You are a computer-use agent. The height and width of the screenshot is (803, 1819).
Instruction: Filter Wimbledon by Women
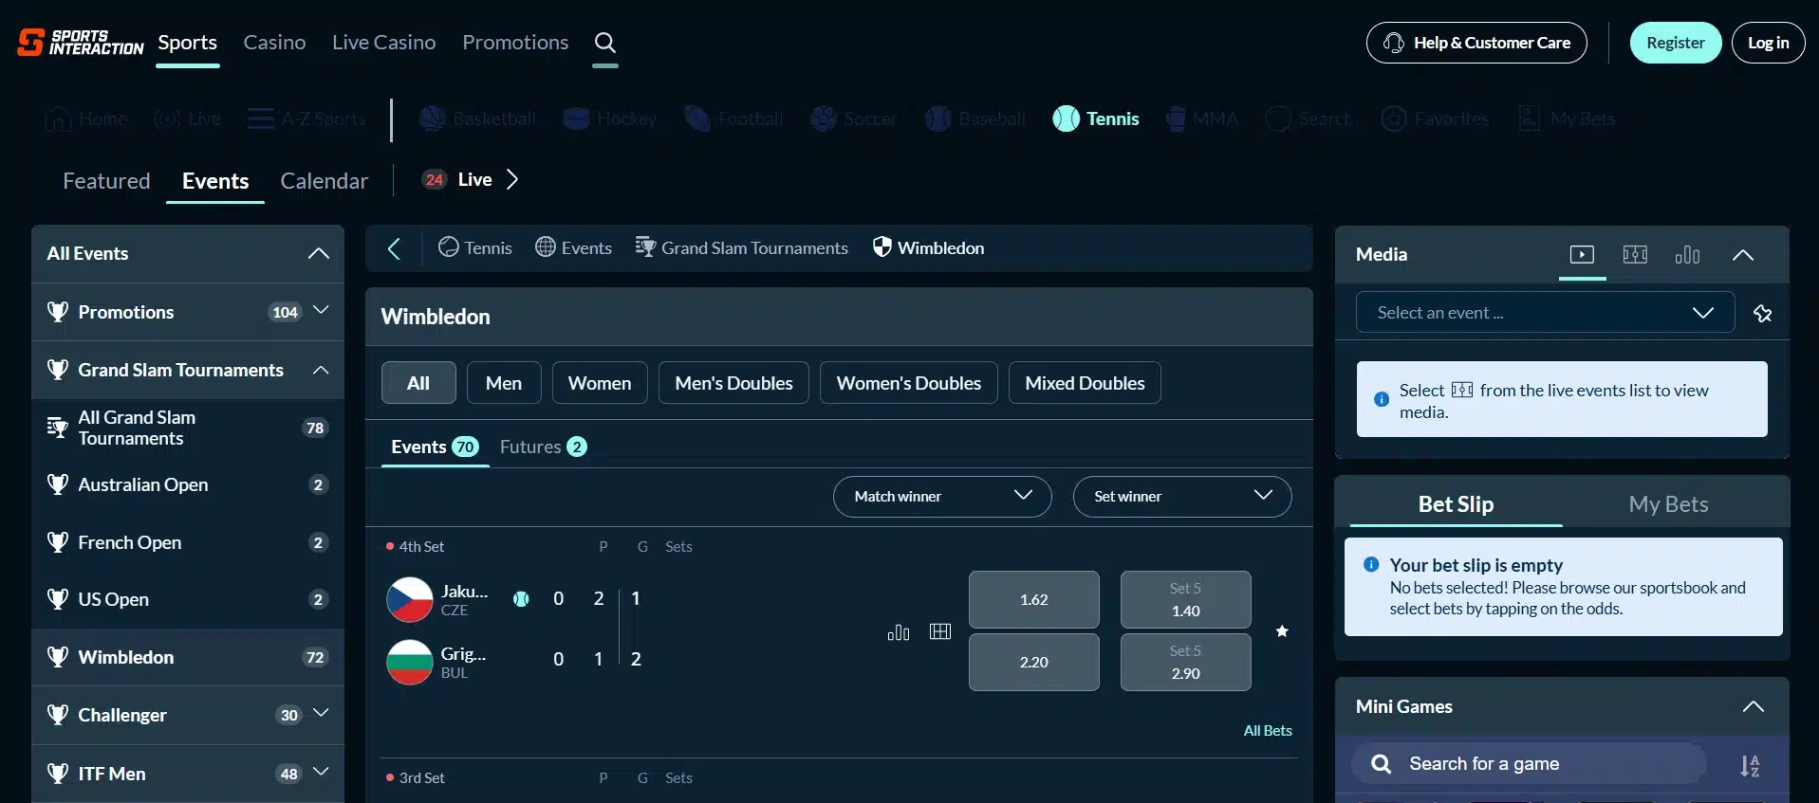pyautogui.click(x=600, y=383)
